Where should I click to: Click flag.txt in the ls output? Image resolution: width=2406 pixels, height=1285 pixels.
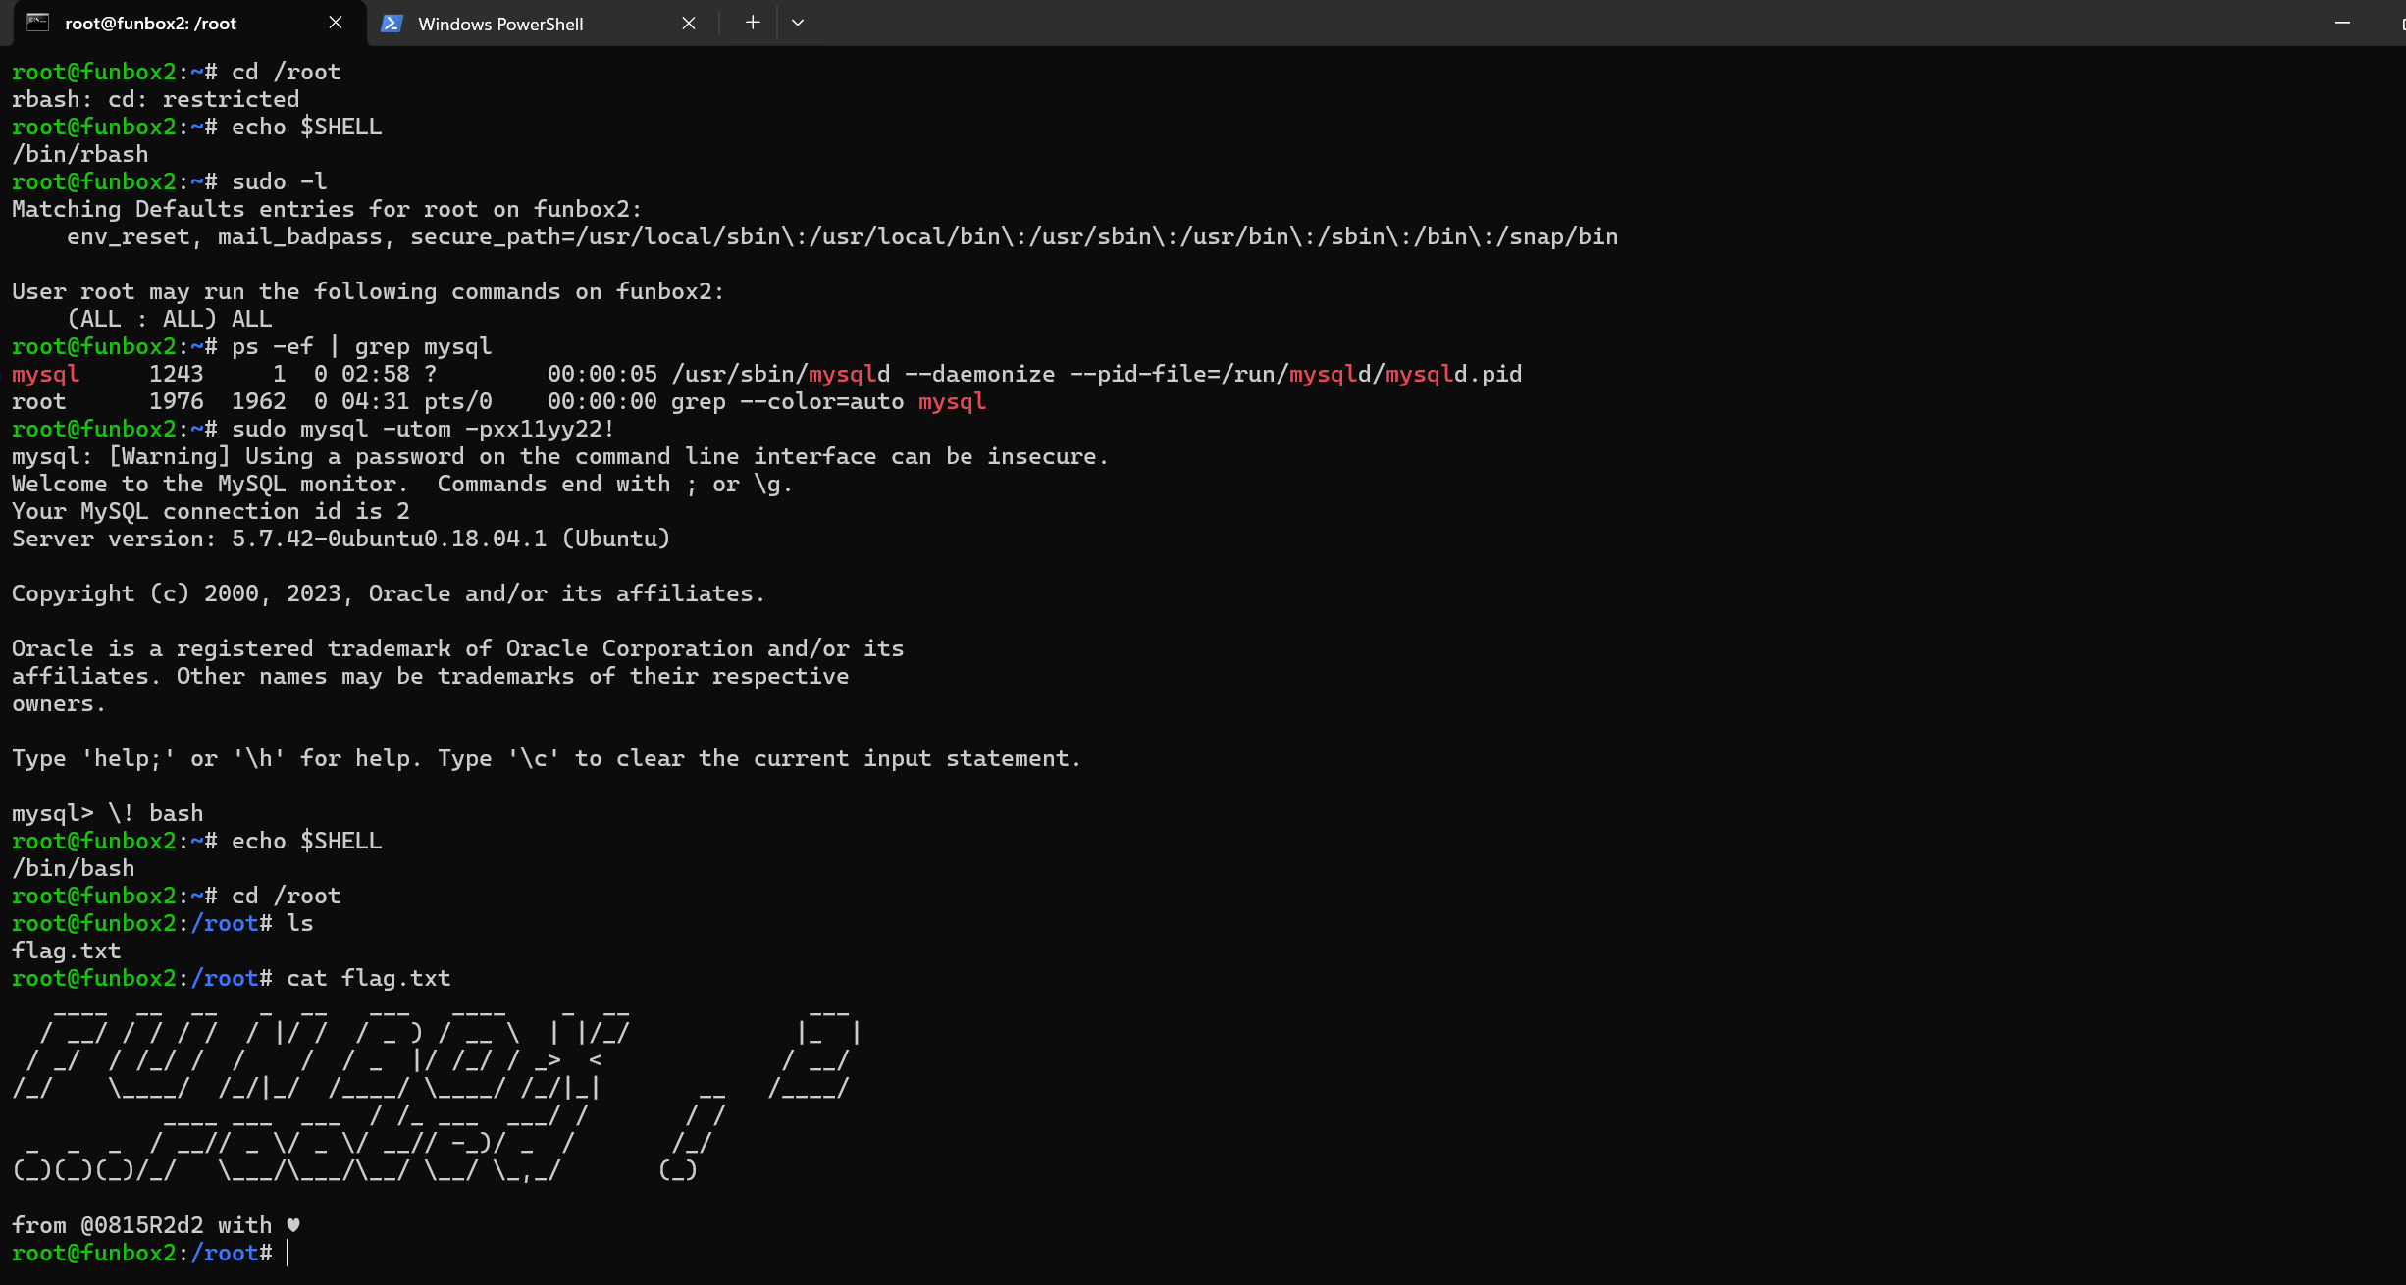click(x=66, y=951)
